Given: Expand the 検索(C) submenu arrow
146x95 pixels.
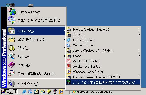Looking at the screenshot, I should [x=64, y=56].
